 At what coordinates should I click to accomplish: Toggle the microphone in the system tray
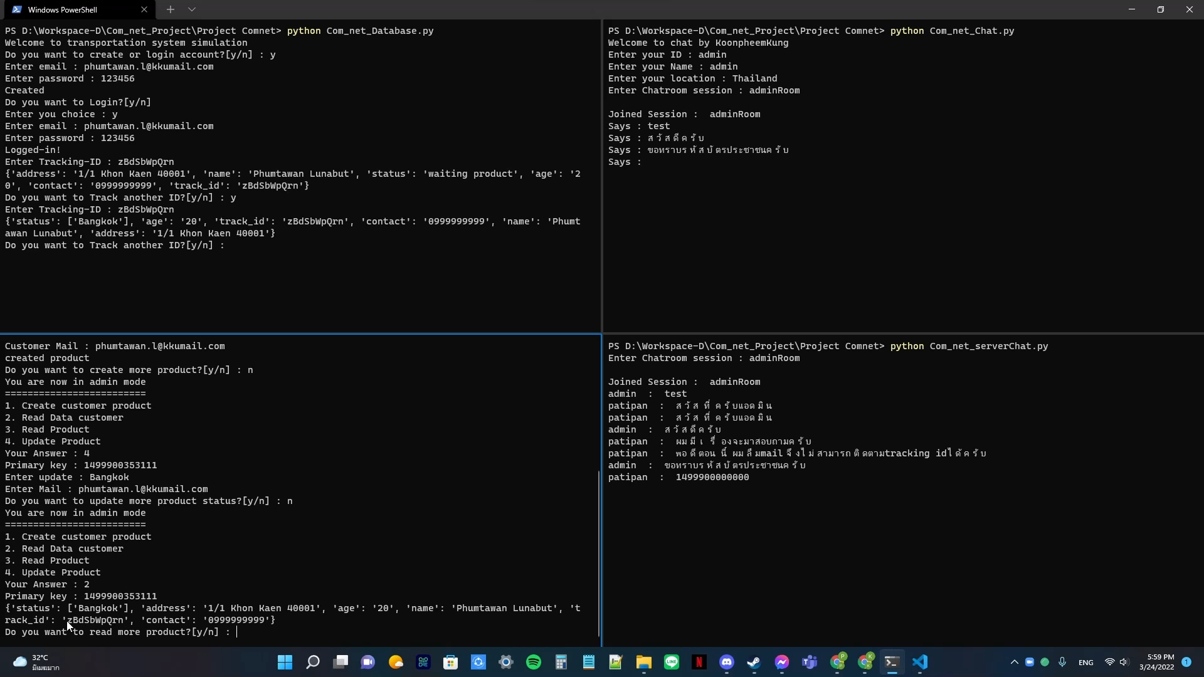1062,663
